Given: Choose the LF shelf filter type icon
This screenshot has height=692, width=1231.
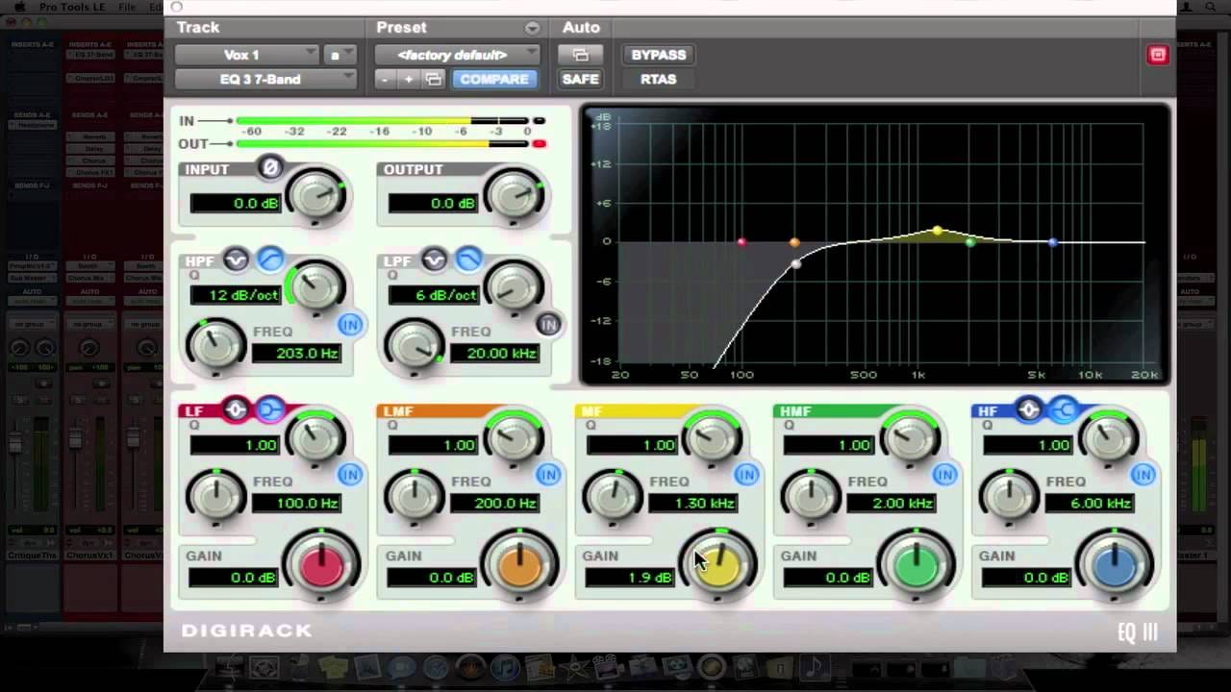Looking at the screenshot, I should click(270, 410).
